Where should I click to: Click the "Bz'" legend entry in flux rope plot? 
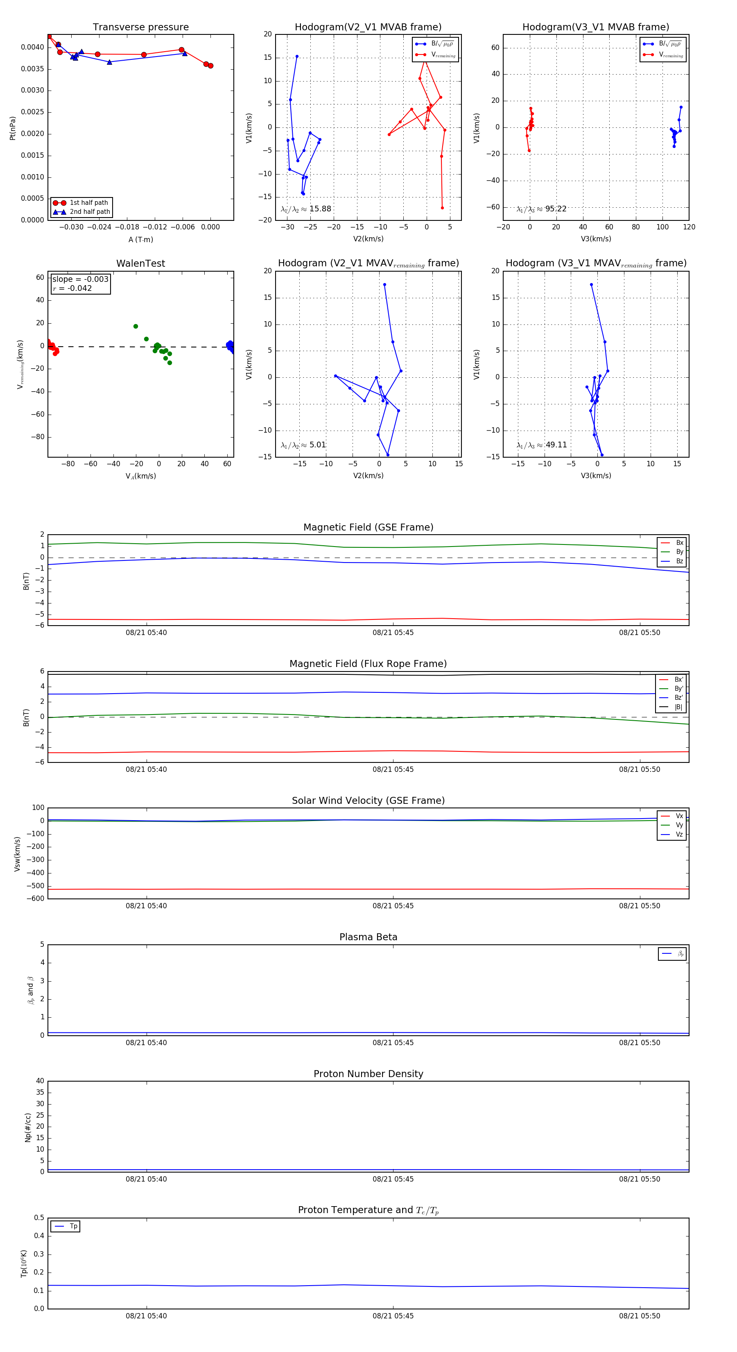coord(671,698)
